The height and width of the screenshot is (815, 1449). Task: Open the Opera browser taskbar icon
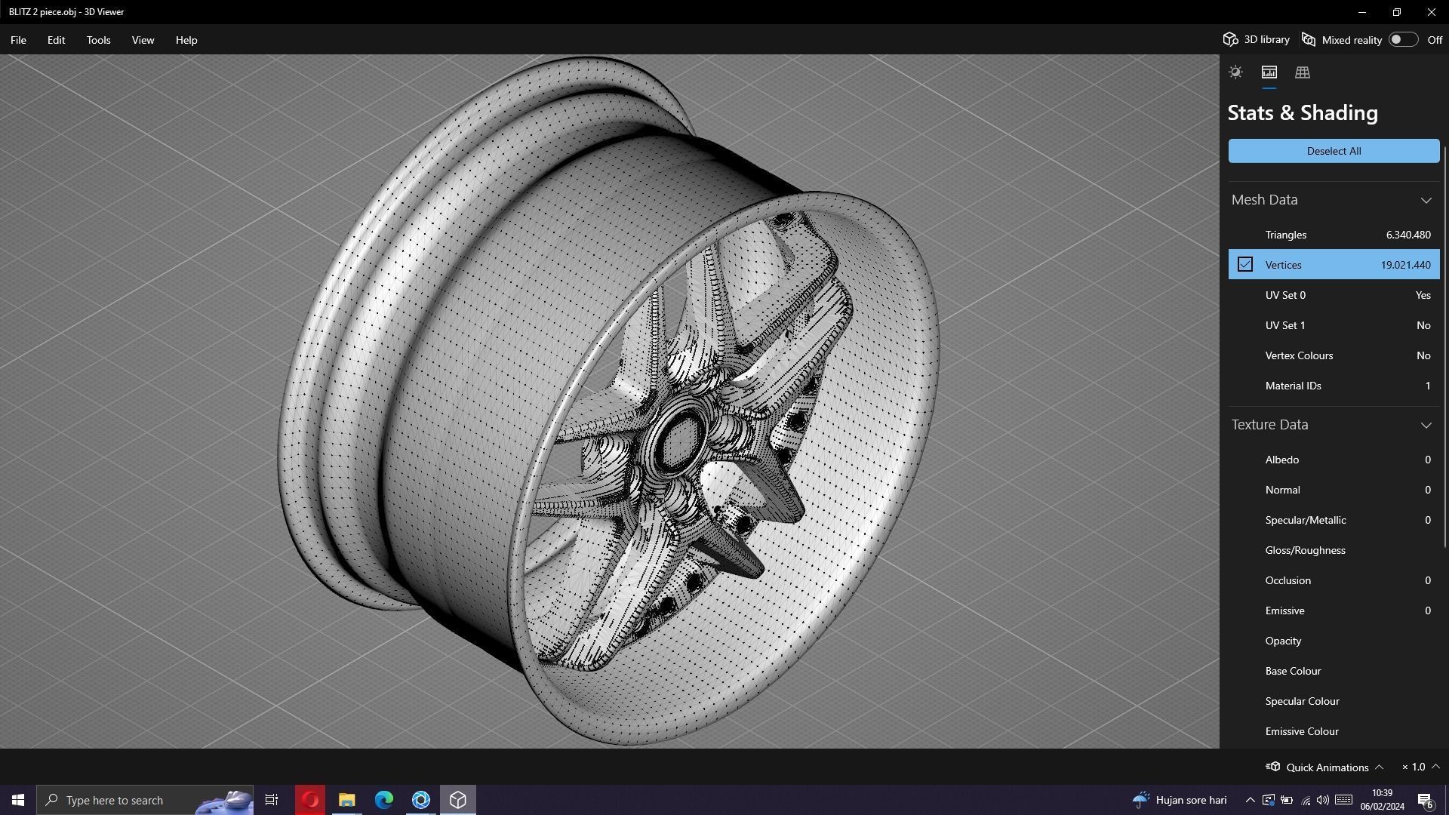(309, 800)
